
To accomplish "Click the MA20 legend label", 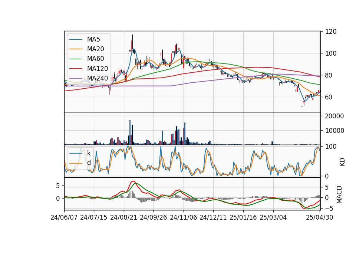I will point(95,49).
